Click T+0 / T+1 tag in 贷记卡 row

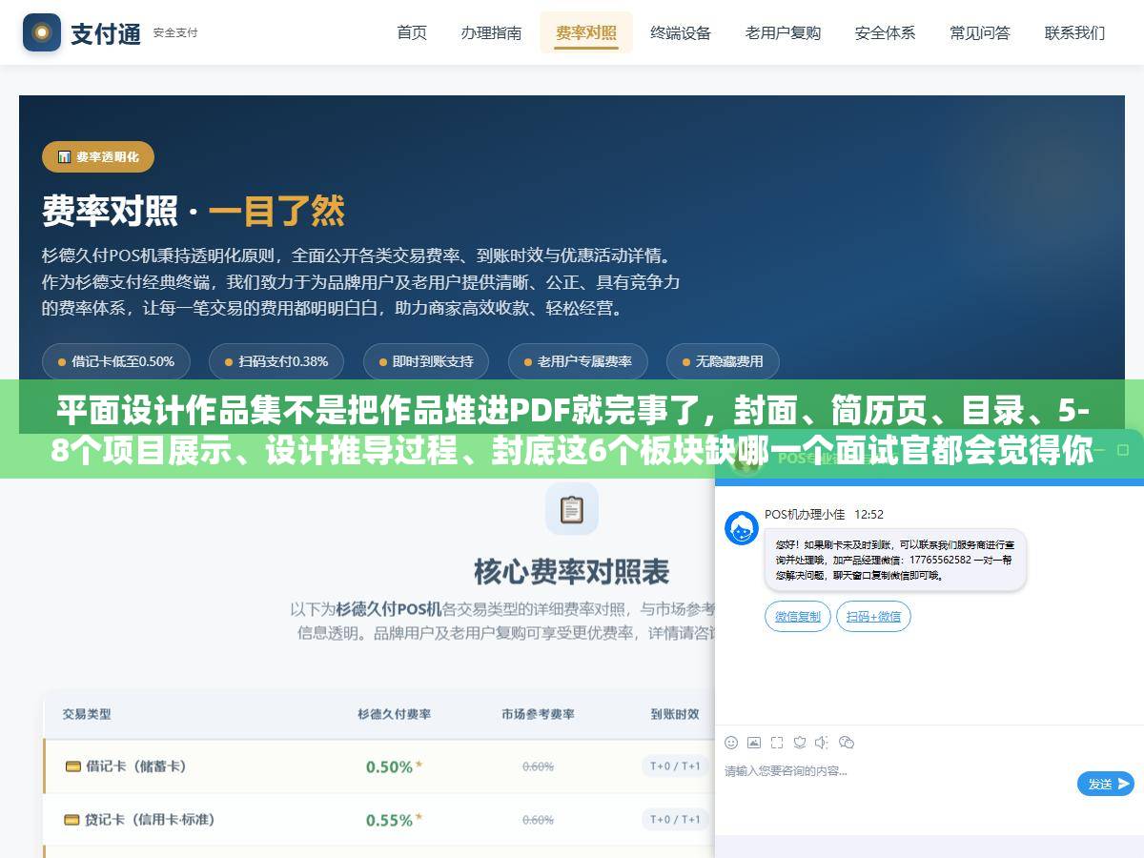point(675,819)
